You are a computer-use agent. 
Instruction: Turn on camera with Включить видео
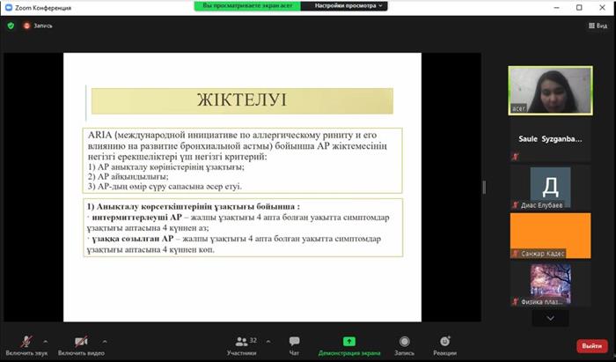(x=81, y=346)
